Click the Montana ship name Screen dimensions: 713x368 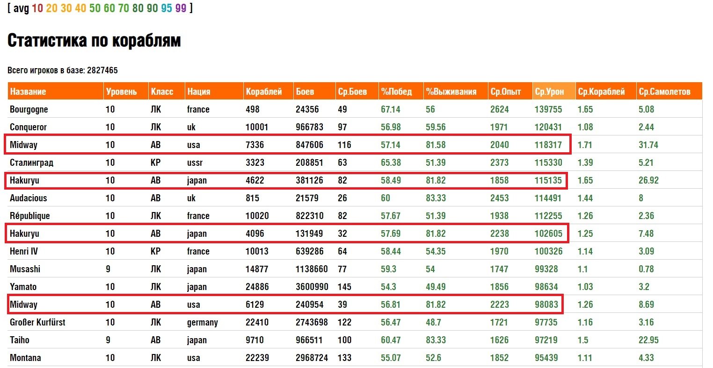[x=25, y=358]
